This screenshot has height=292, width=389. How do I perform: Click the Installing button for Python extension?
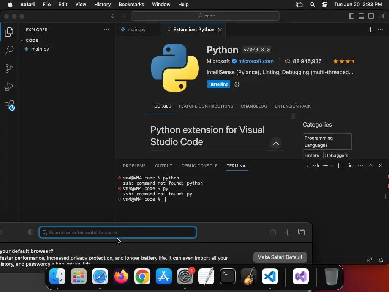coord(218,84)
